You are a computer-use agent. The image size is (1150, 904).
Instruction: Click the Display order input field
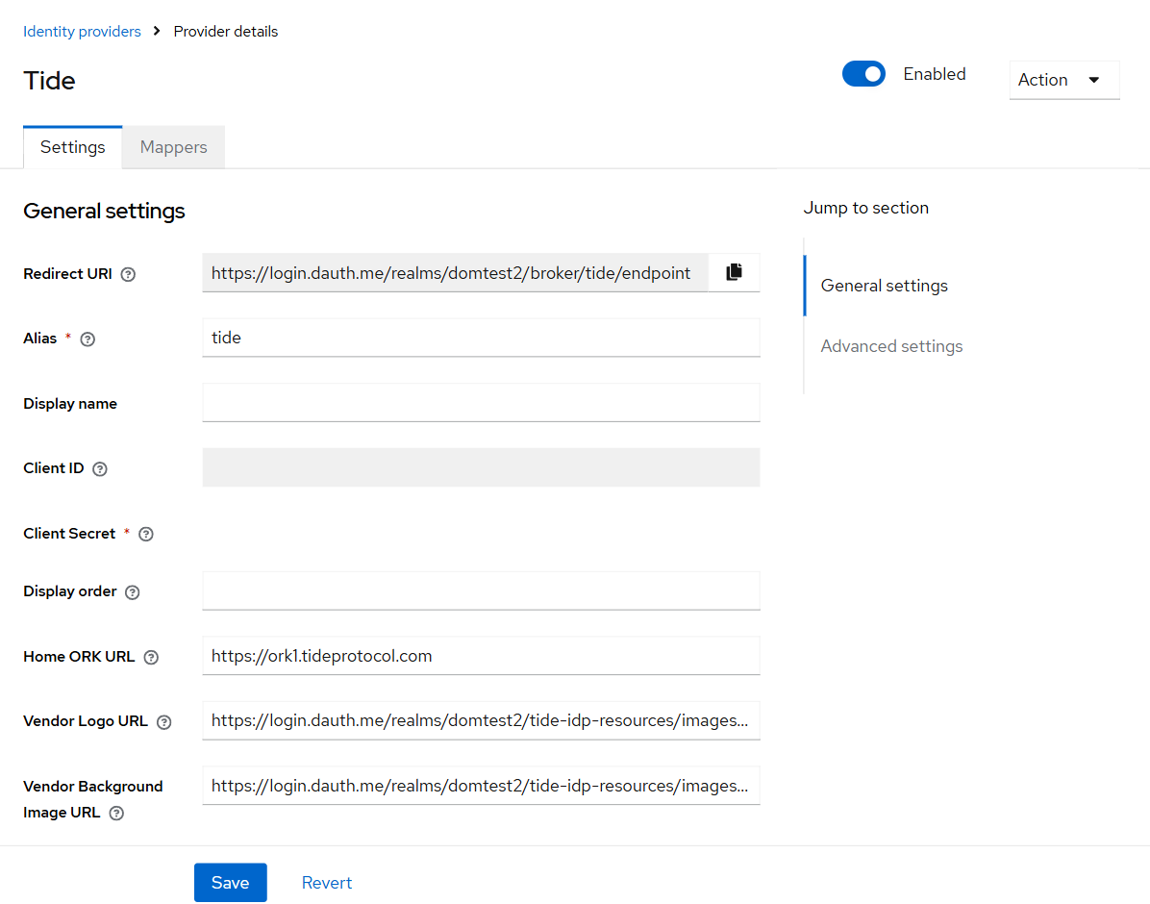click(481, 590)
